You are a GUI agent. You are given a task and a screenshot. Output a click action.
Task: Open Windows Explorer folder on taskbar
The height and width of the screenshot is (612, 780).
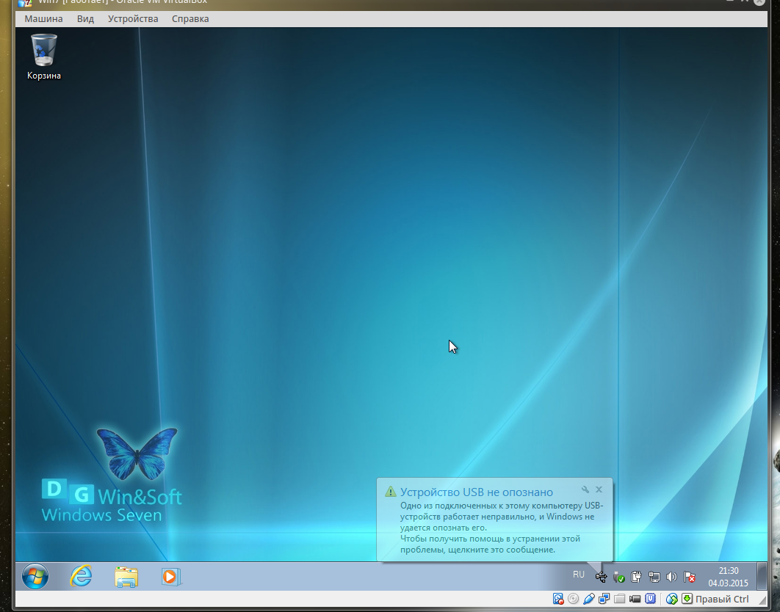tap(126, 577)
